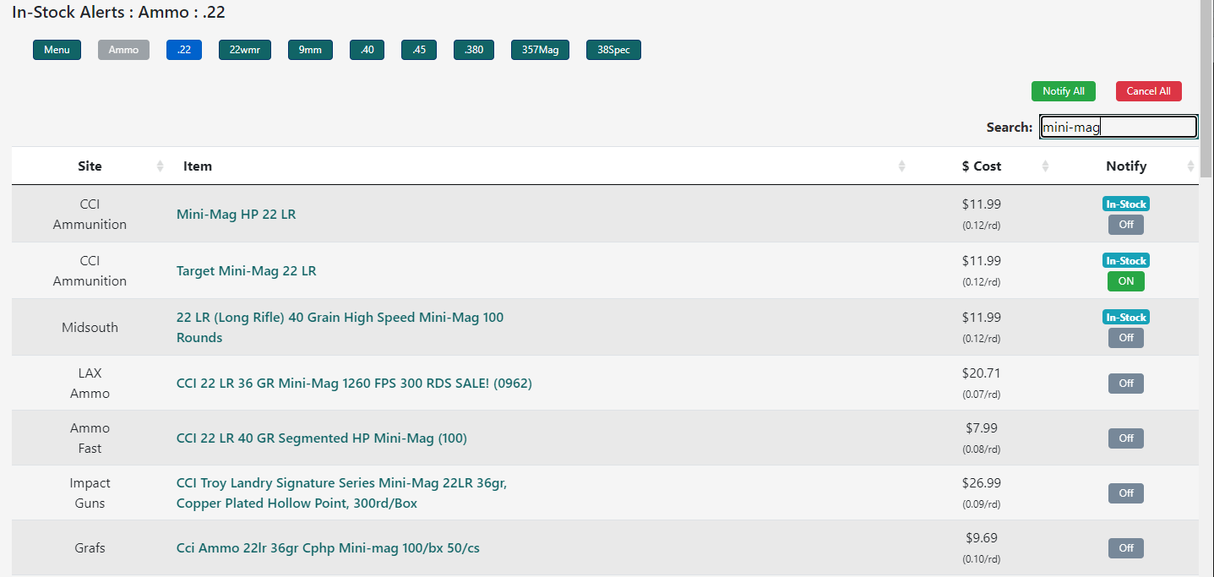Click the LAX Ammo site cell
This screenshot has height=577, width=1214.
tap(90, 384)
